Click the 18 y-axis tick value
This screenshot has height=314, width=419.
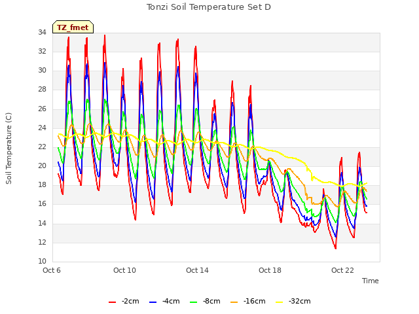(x=42, y=185)
